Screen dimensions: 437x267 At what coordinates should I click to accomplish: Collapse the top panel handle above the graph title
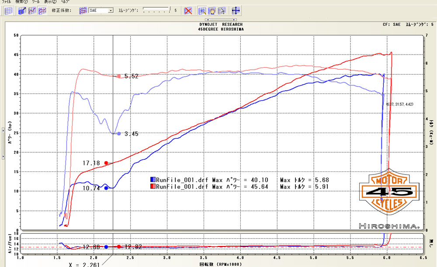click(221, 20)
